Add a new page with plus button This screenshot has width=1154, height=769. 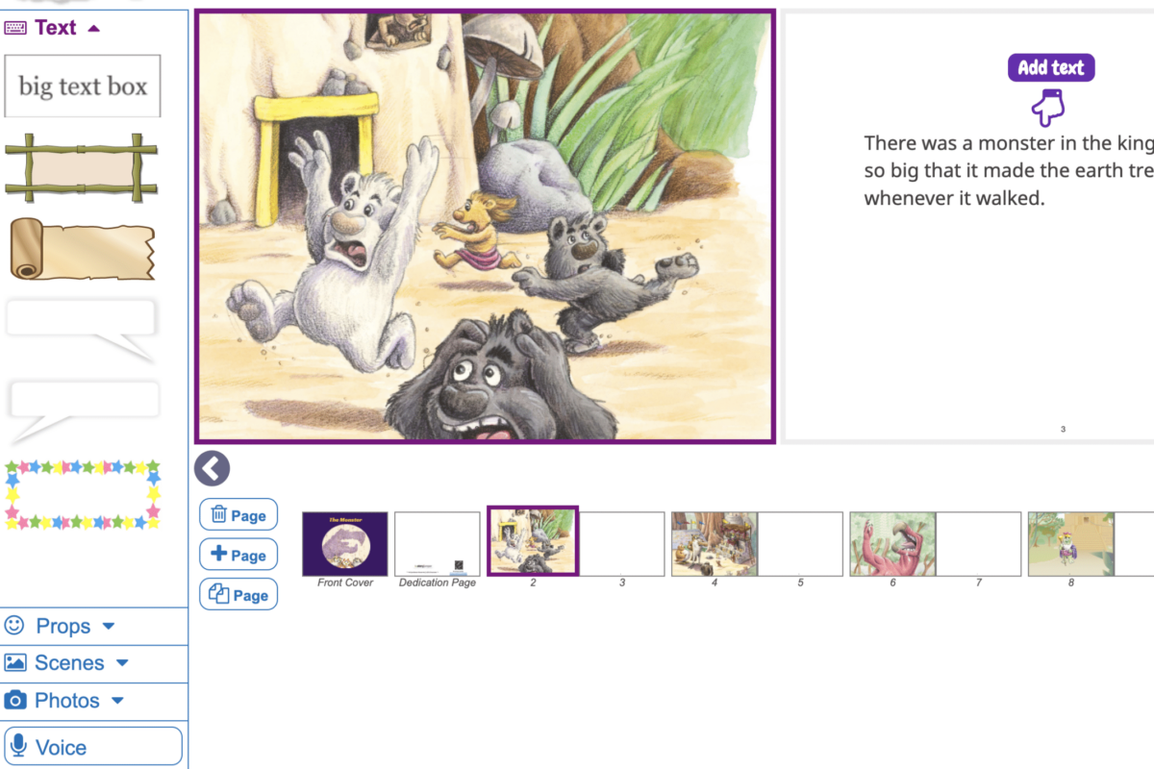pyautogui.click(x=238, y=555)
